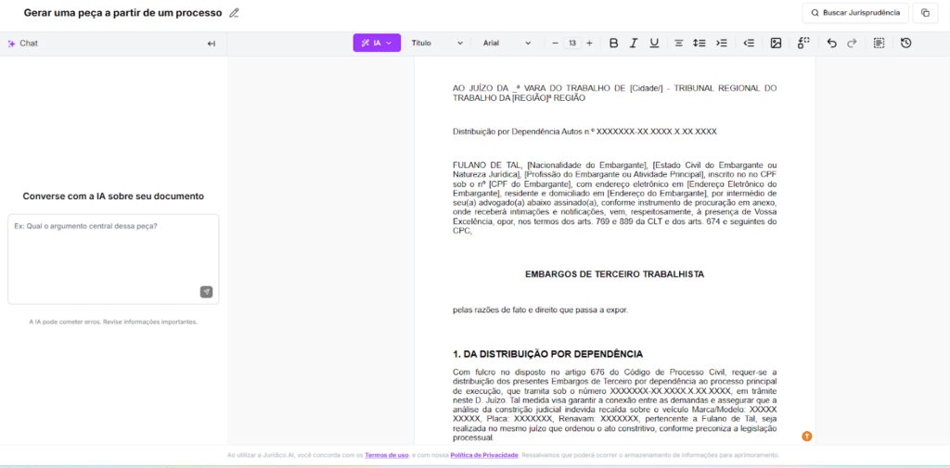Click heading 1. DA DISTRIBUIÇÃO POR DEPENDÊNCIA
This screenshot has height=468, width=950.
[547, 354]
